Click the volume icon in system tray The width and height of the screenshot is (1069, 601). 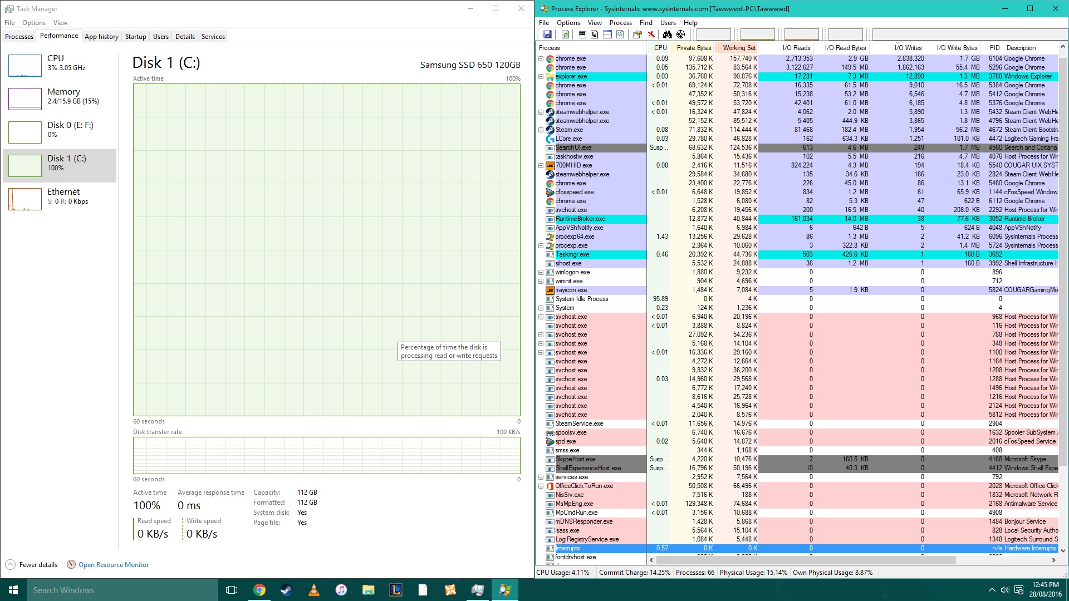pos(1005,590)
